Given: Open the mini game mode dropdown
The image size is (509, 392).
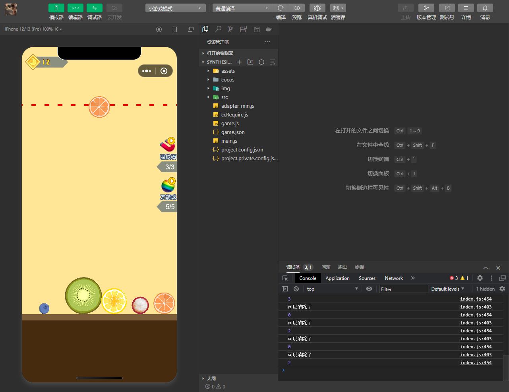Looking at the screenshot, I should [175, 8].
